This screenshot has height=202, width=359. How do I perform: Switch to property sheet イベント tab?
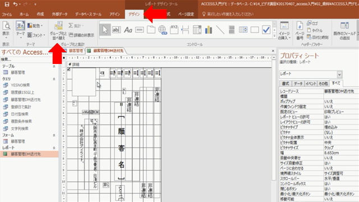[311, 84]
